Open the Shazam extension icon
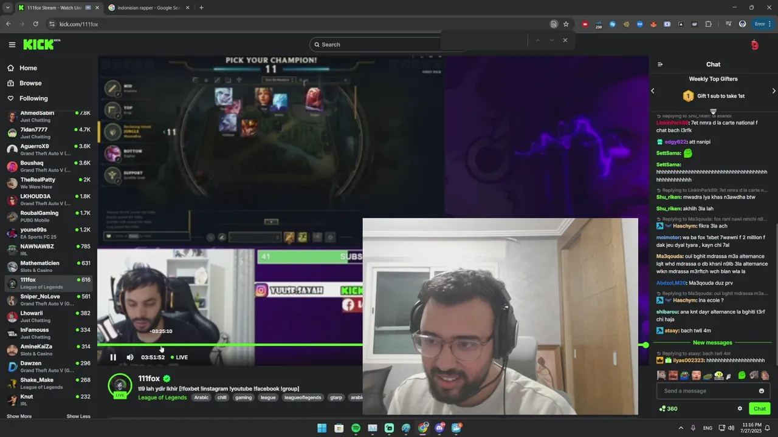Screen dimensions: 778x437 tap(613, 24)
